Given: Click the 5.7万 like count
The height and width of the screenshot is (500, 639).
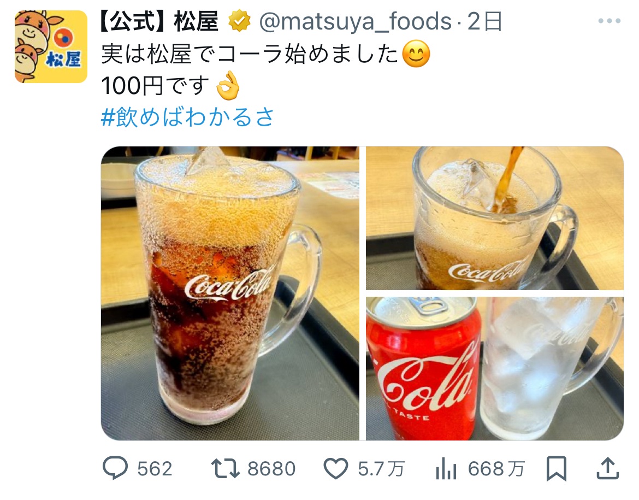Looking at the screenshot, I should (381, 469).
